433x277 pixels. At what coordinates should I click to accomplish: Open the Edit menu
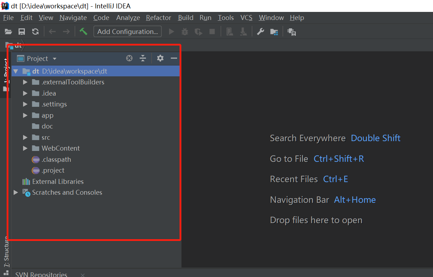pos(26,18)
